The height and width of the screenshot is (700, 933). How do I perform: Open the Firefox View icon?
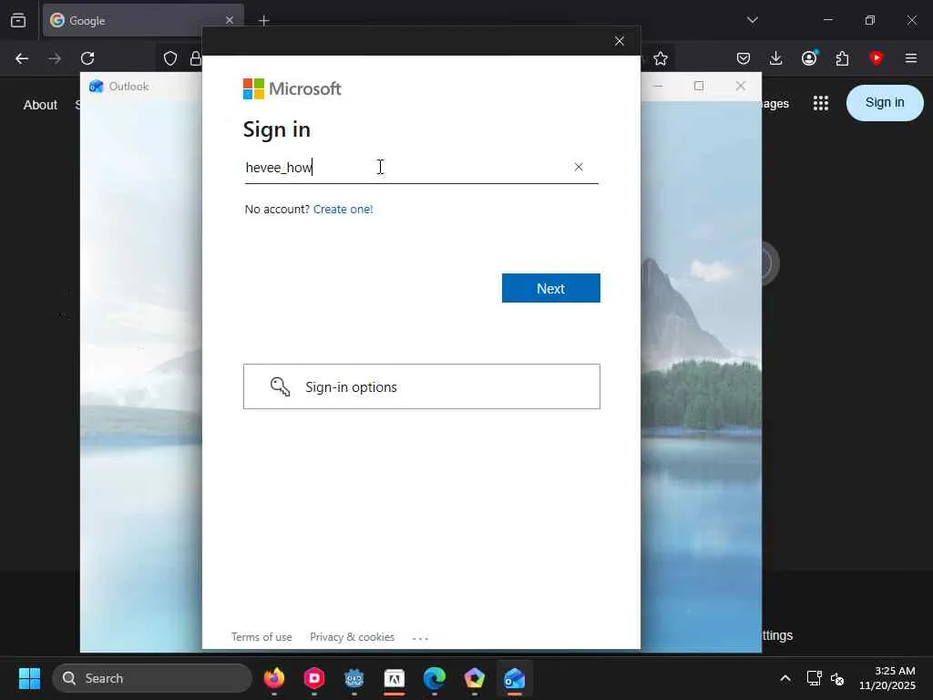pos(18,20)
